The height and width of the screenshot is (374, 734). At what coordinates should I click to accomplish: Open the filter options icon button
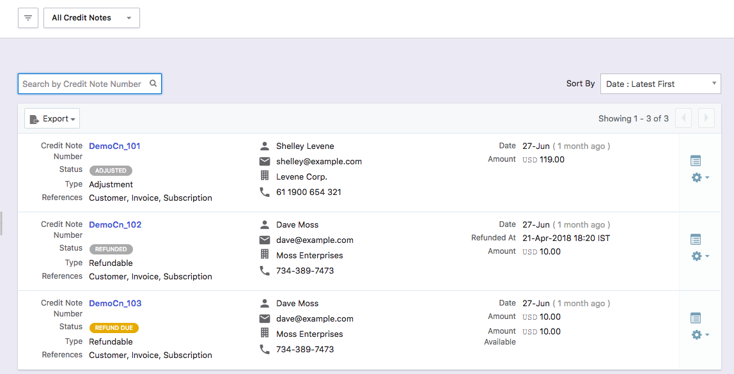pos(28,18)
